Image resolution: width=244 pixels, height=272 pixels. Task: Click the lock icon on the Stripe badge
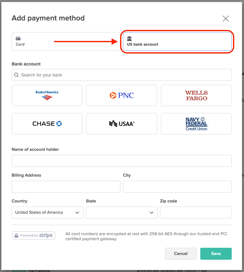click(16, 235)
